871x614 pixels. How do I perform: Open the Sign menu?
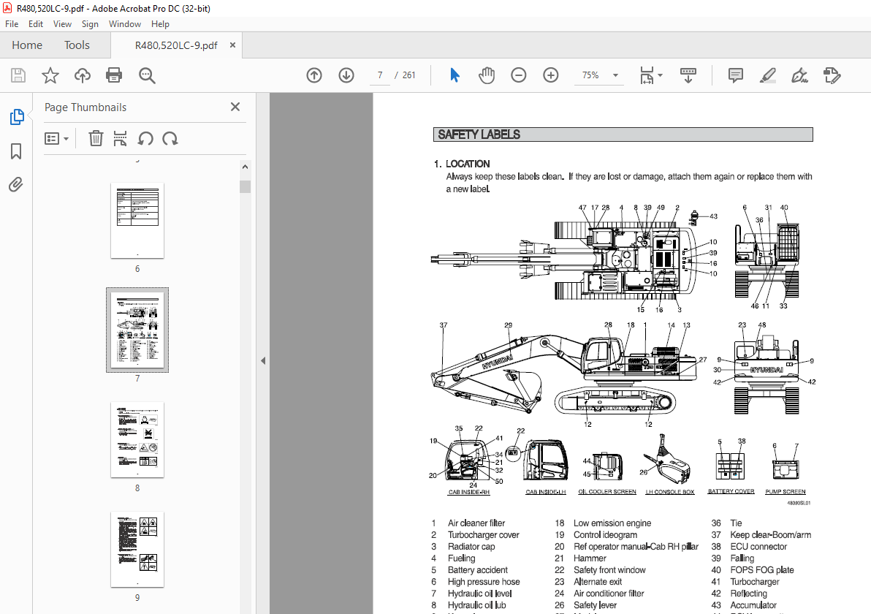[x=89, y=24]
